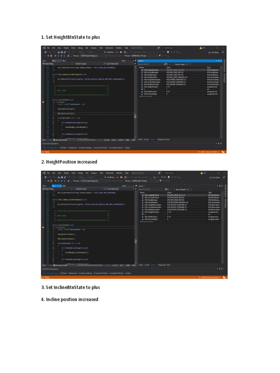The height and width of the screenshot is (373, 280).
Task: Toggle breakpoint dot beside CyclicTask in upper screenshot
Action: [43, 102]
